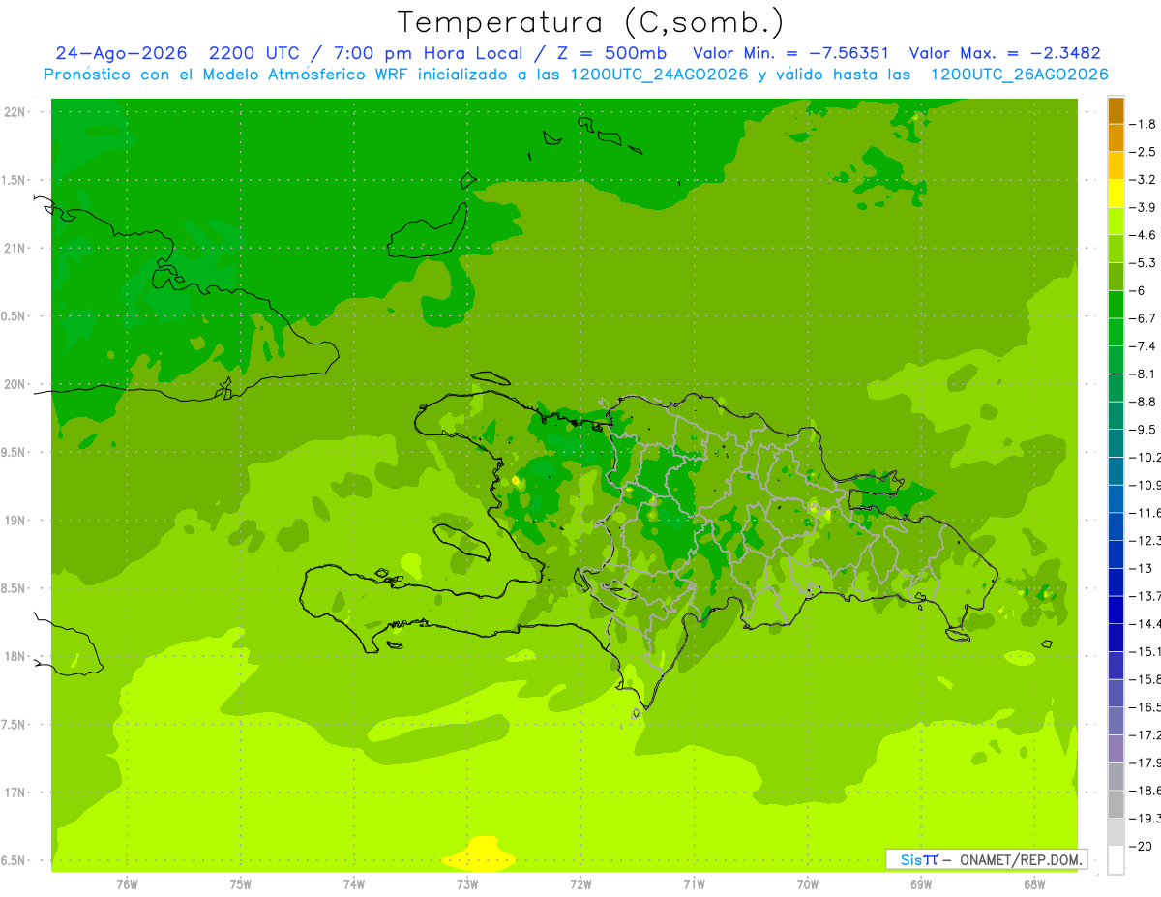Click 'Valor Min. = -7.56351' value
This screenshot has width=1161, height=897.
pyautogui.click(x=792, y=53)
